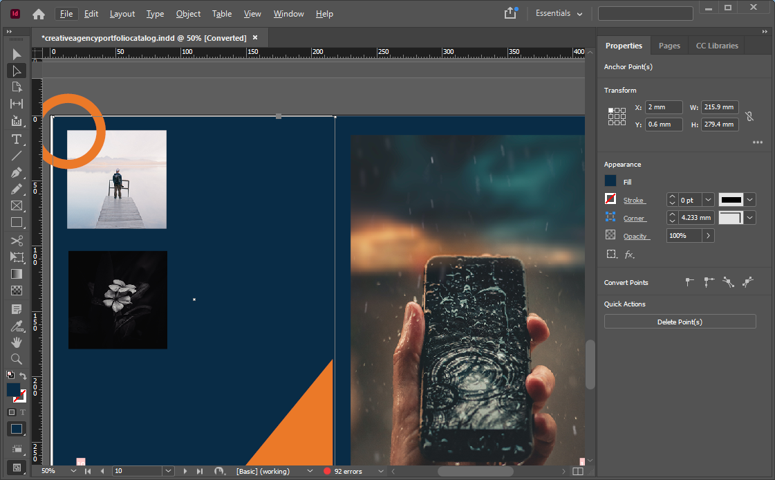The width and height of the screenshot is (775, 480).
Task: Open the Opacity settings link
Action: pos(636,235)
